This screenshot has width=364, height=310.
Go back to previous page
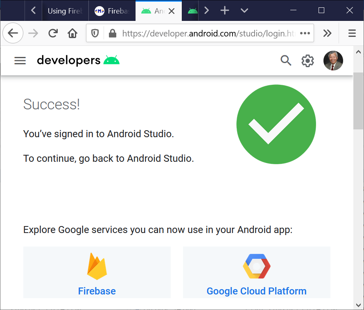tap(13, 33)
